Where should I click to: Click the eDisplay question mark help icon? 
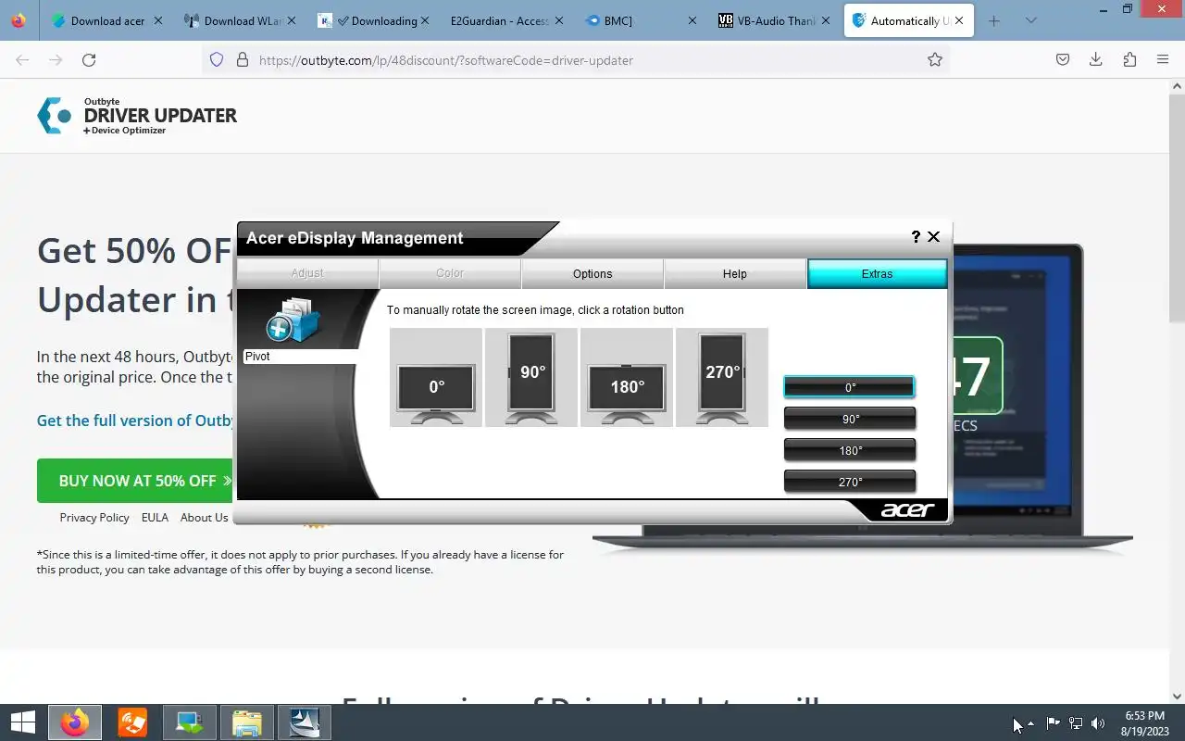click(x=916, y=237)
